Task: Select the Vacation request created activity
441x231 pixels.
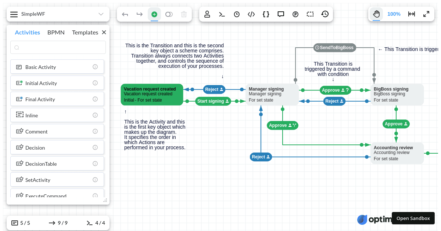Action: (x=152, y=95)
